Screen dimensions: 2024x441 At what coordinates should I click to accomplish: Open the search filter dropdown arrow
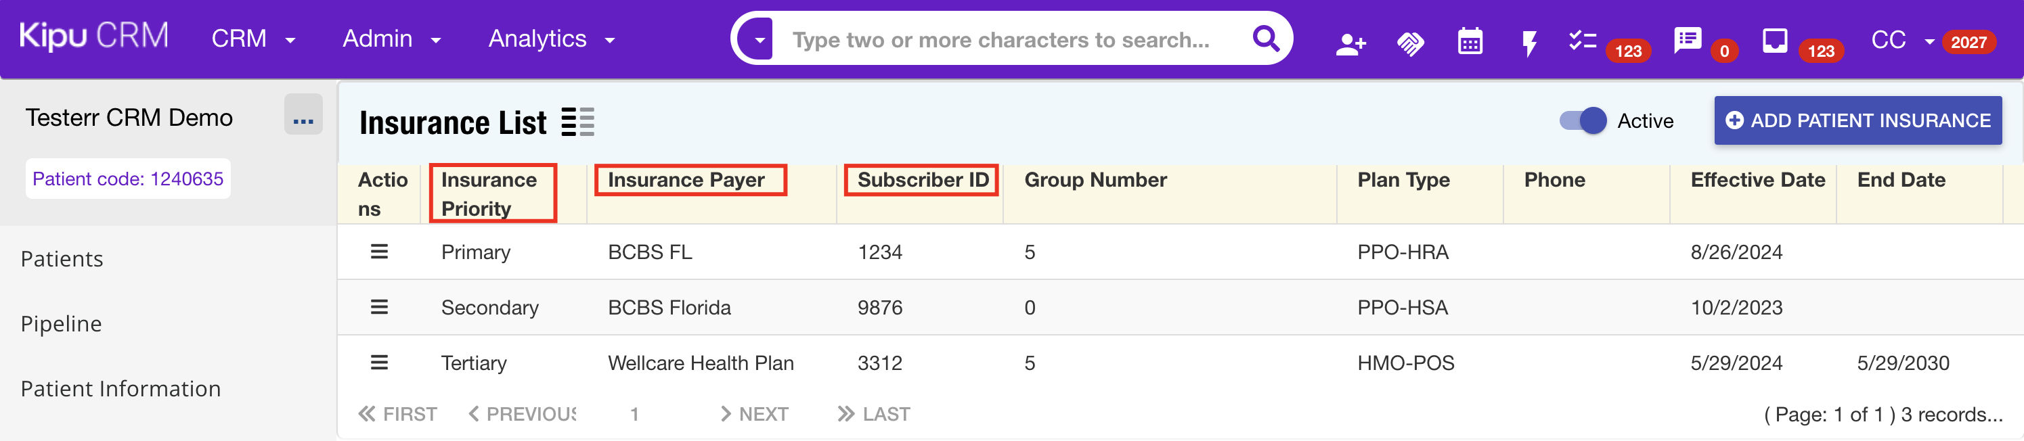pos(759,39)
